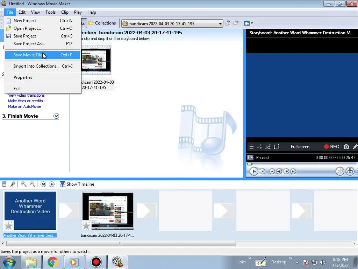The image size is (358, 269).
Task: Open the Edit menu
Action: point(22,12)
